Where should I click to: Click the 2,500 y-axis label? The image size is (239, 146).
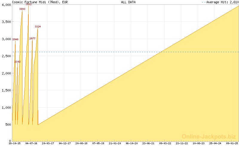click(6, 56)
